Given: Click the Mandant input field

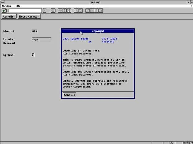Looking at the screenshot, I should coord(35,31).
